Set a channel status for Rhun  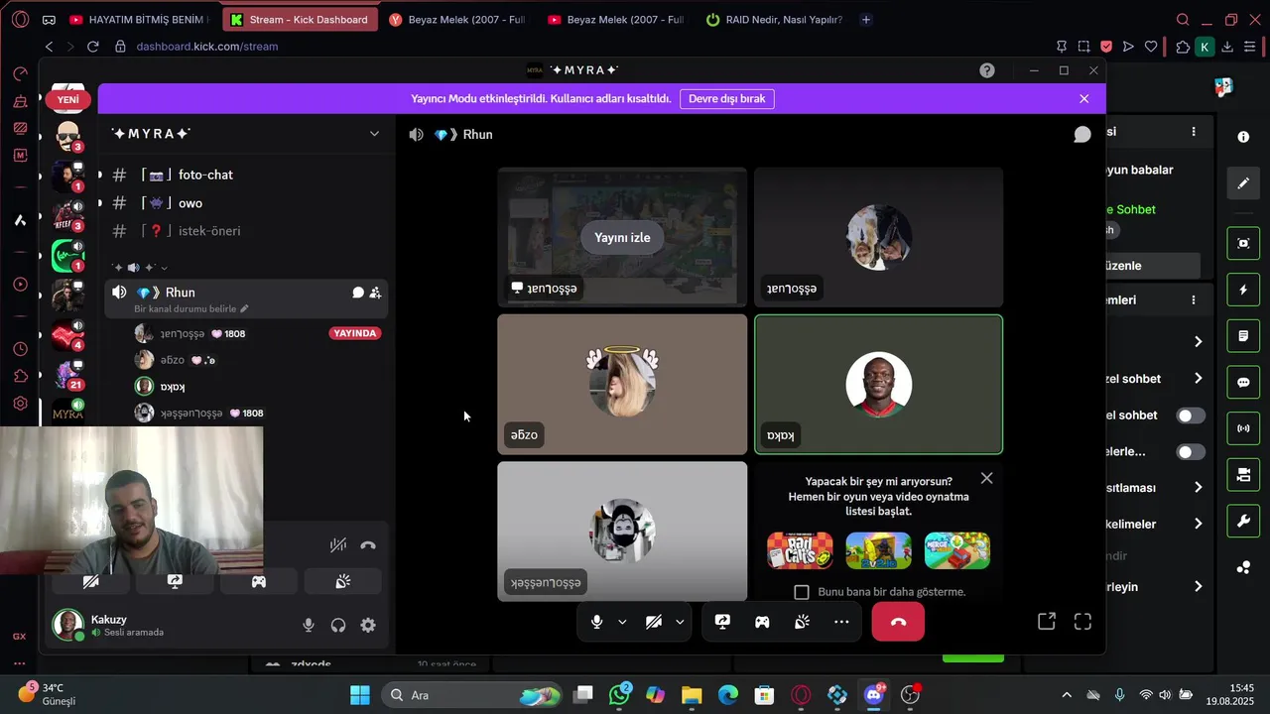(191, 308)
